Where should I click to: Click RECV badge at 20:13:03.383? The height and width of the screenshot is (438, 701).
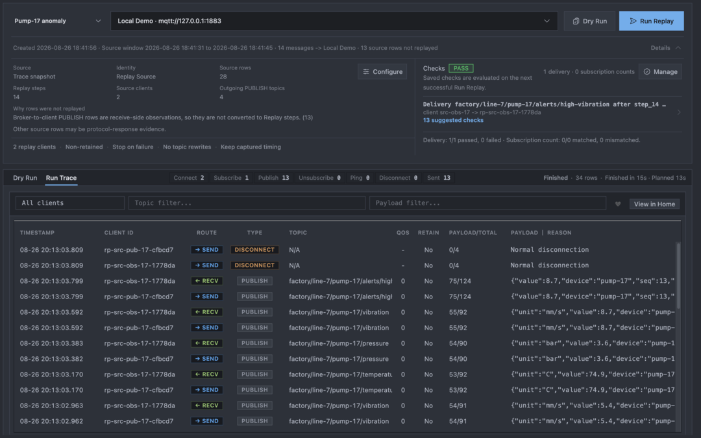(x=206, y=344)
